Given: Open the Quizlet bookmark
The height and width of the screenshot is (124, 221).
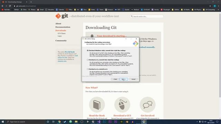Looking at the screenshot, I should pyautogui.click(x=126, y=10).
